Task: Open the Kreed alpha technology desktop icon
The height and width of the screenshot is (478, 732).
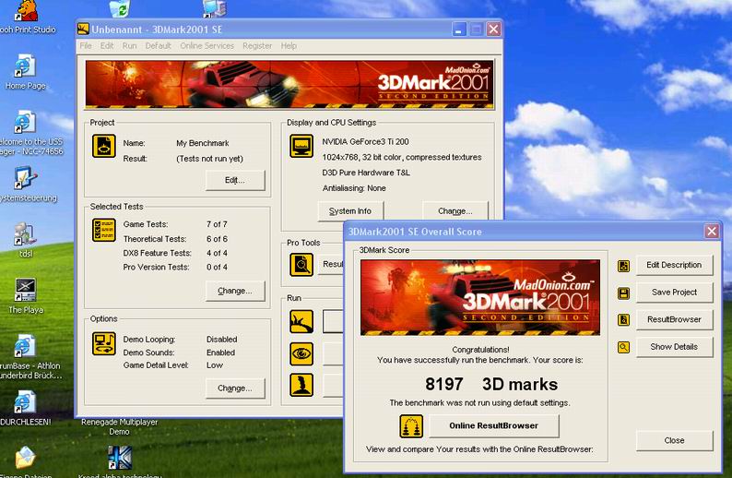Action: (x=120, y=461)
